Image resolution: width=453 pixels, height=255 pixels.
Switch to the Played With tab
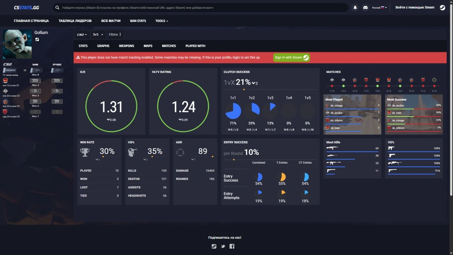[195, 46]
